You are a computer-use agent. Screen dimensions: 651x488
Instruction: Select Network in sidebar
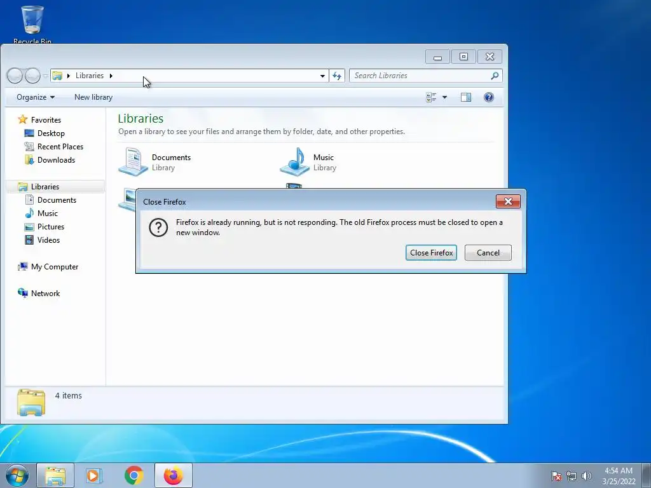point(39,294)
